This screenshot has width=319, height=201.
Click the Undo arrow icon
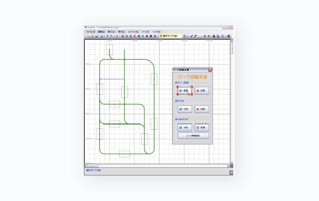click(x=107, y=36)
